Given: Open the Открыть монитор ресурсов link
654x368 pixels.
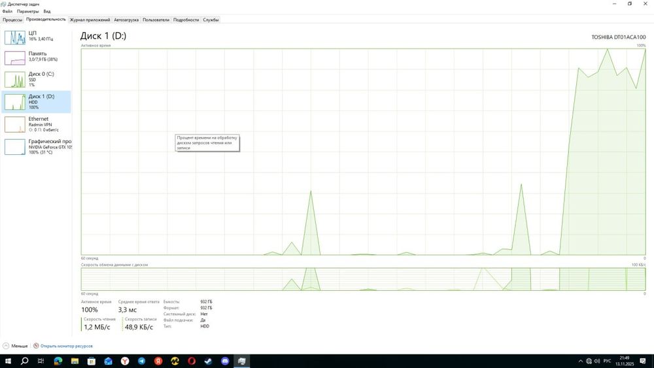Looking at the screenshot, I should [66, 346].
